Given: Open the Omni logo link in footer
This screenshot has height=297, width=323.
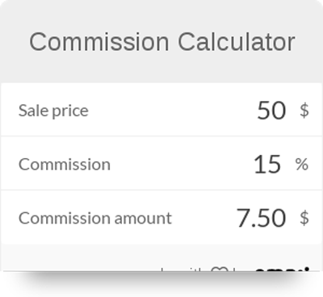Looking at the screenshot, I should 282,269.
